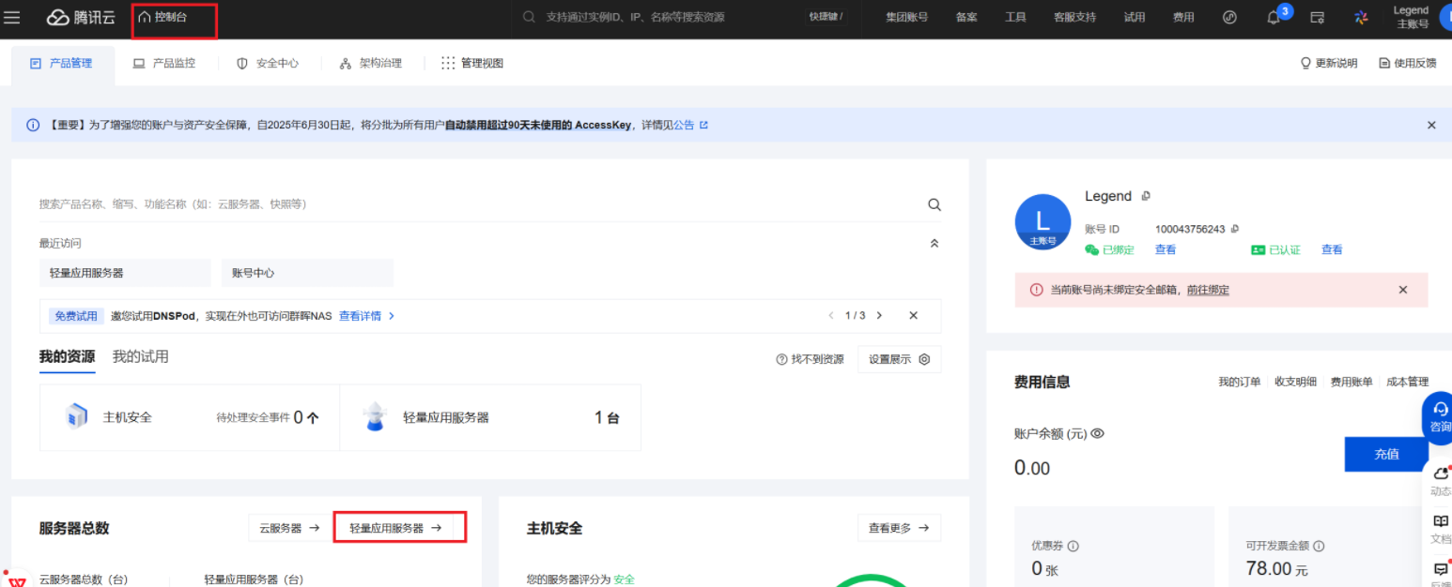Image resolution: width=1452 pixels, height=587 pixels.
Task: Open 更新说明 update notes
Action: coord(1328,64)
